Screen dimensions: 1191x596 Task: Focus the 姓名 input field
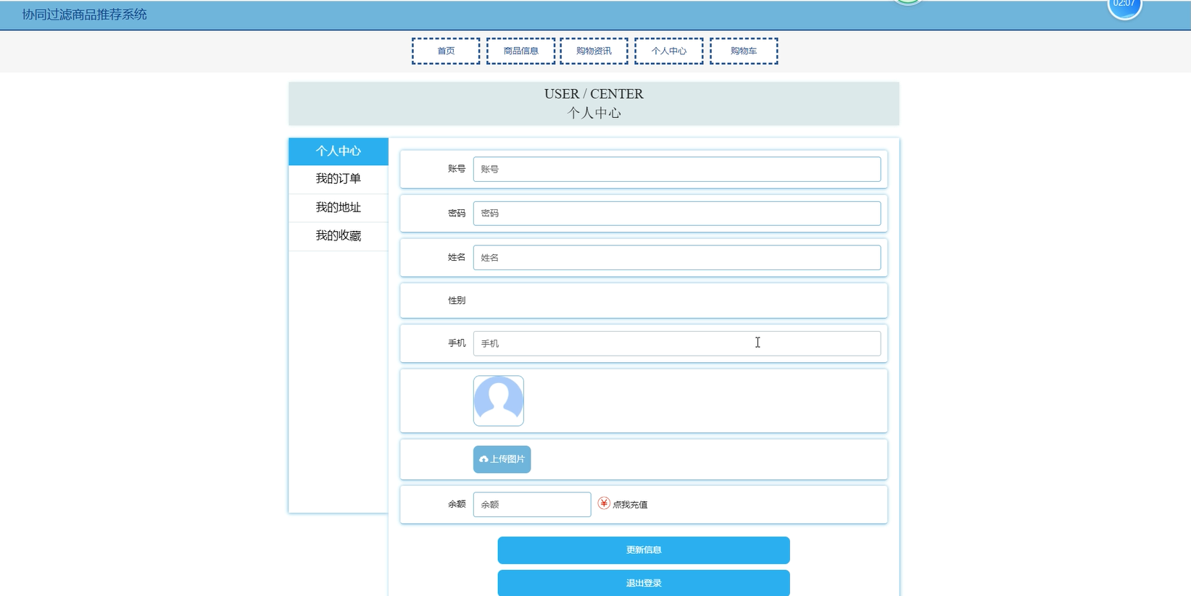coord(677,257)
